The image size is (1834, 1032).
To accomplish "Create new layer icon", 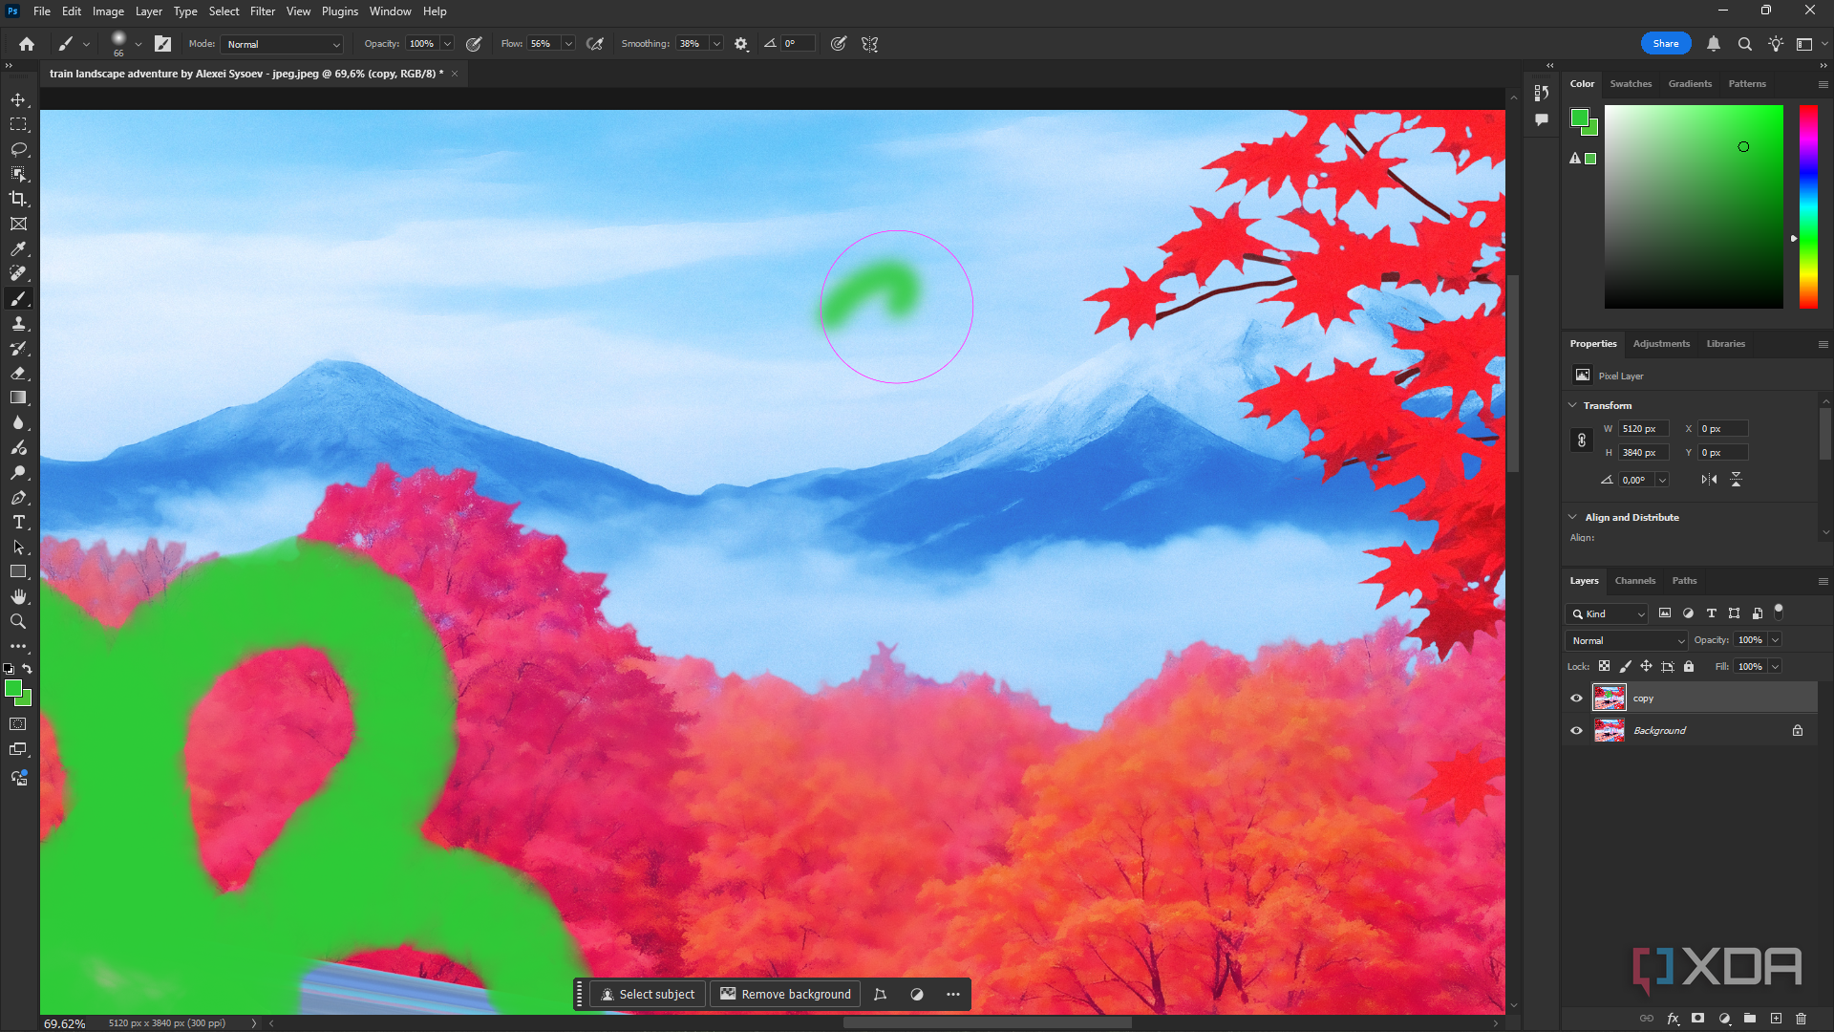I will [x=1776, y=1019].
